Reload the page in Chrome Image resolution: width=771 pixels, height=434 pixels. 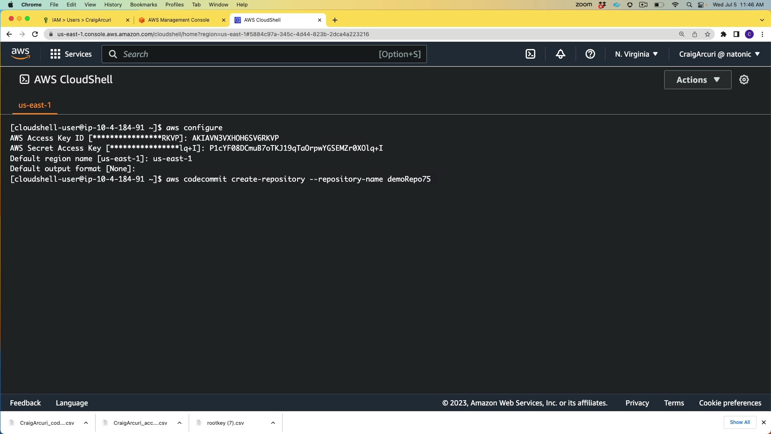[35, 34]
